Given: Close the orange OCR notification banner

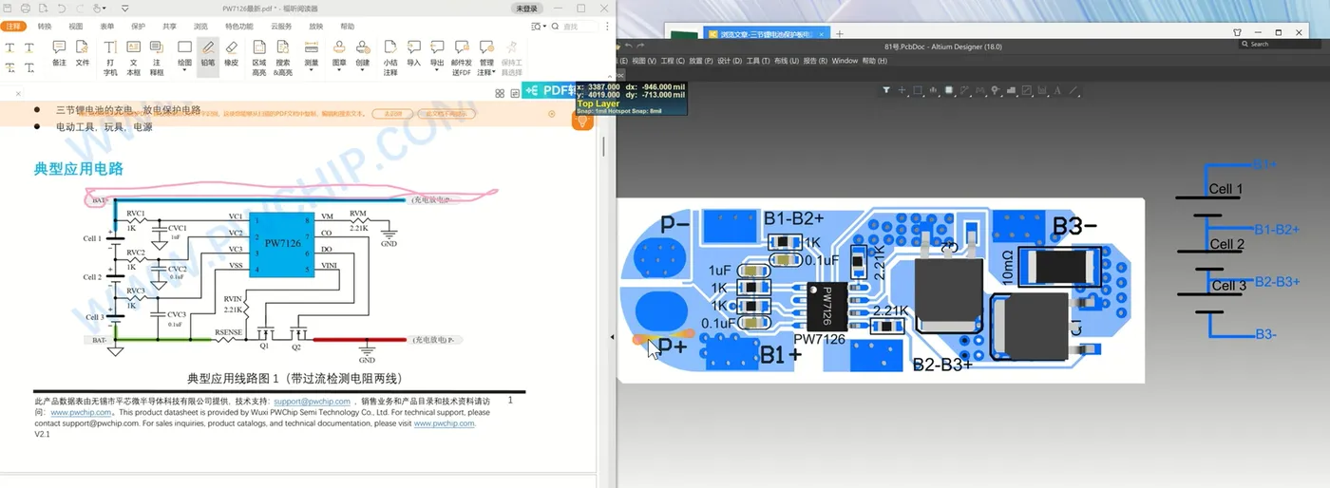Looking at the screenshot, I should point(552,114).
